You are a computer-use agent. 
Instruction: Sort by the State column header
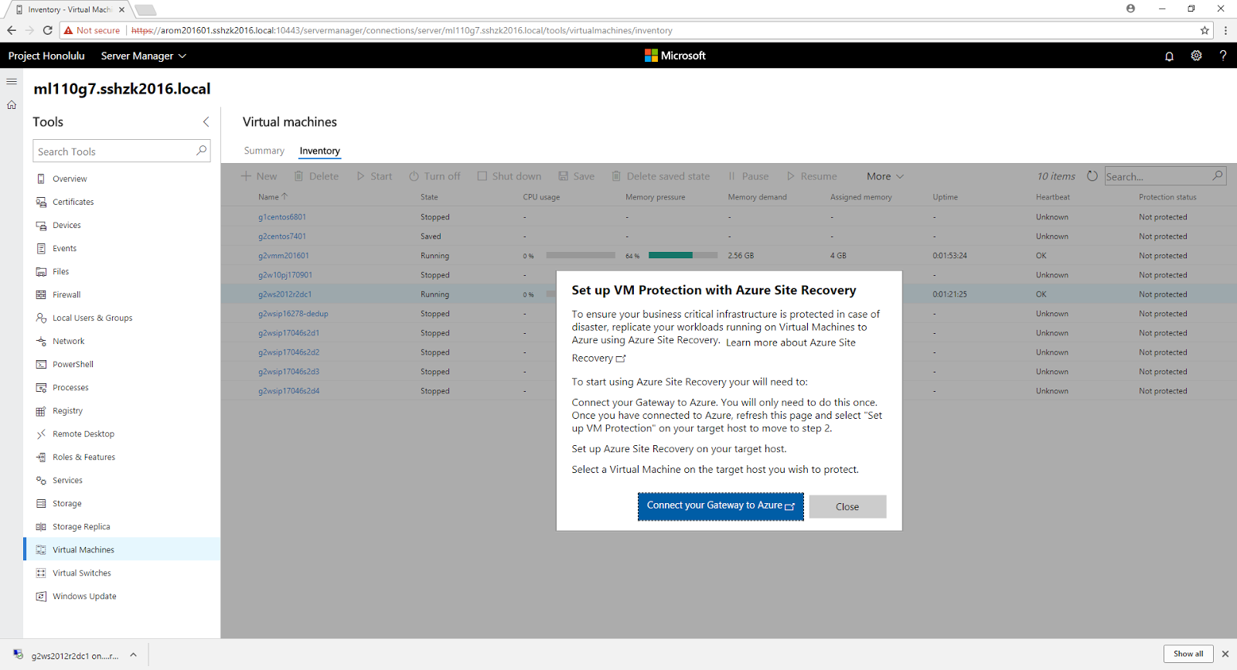point(429,197)
